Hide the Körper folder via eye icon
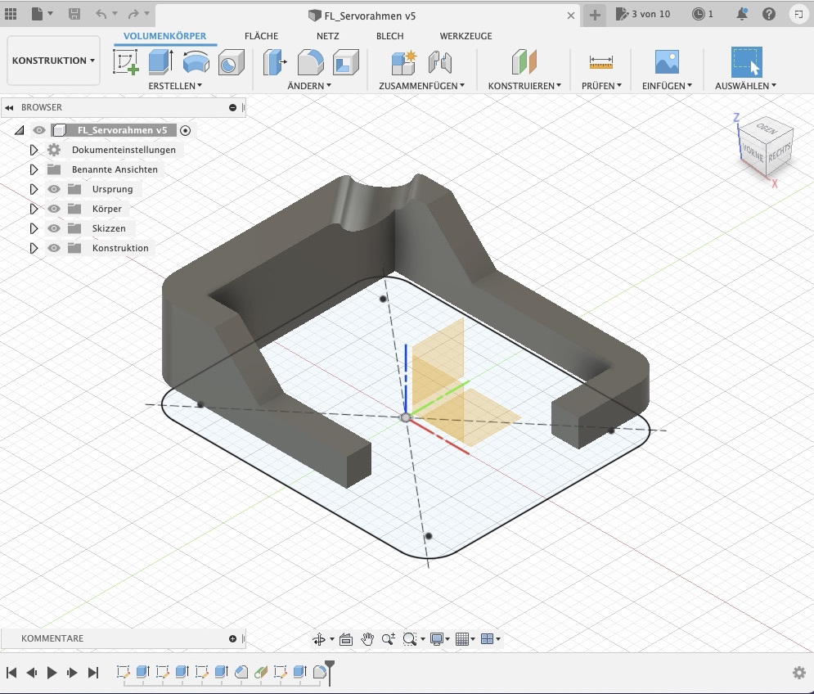Image resolution: width=814 pixels, height=694 pixels. 55,209
